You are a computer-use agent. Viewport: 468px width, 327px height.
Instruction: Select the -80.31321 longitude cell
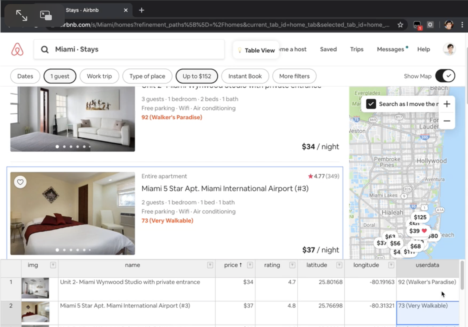tap(370, 313)
